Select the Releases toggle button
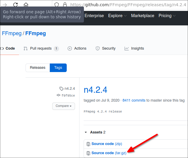 point(38,68)
